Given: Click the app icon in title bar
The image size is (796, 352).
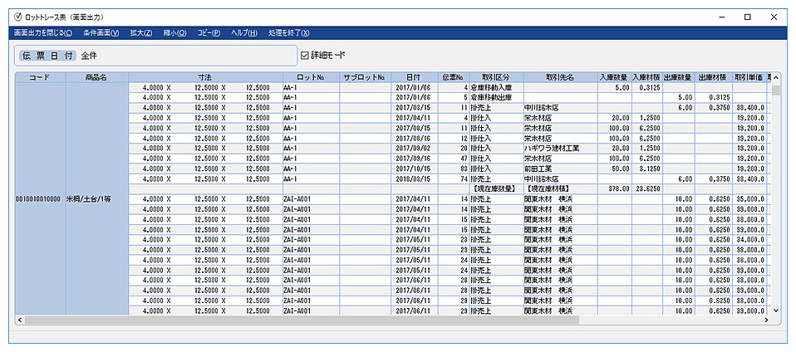Looking at the screenshot, I should point(18,17).
